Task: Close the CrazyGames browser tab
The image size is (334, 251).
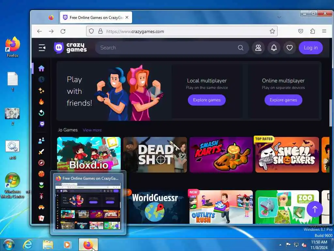Action: pos(127,18)
